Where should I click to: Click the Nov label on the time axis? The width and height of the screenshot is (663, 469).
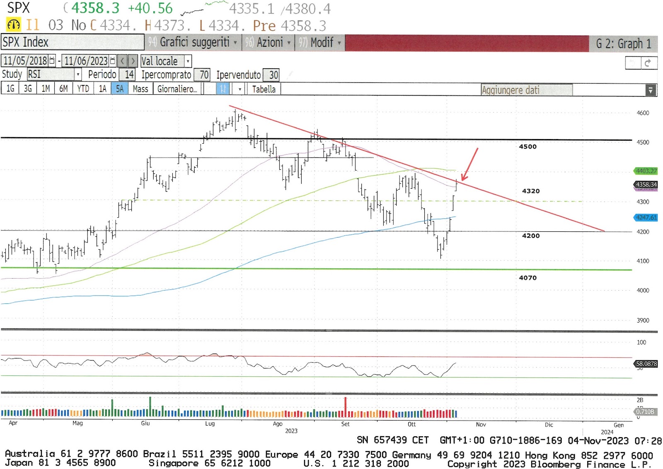click(x=481, y=424)
